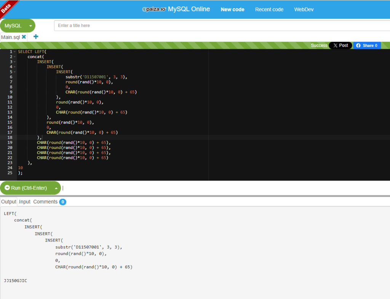Fold the INSERT block at line 5
Image resolution: width=390 pixels, height=299 pixels.
pos(15,72)
